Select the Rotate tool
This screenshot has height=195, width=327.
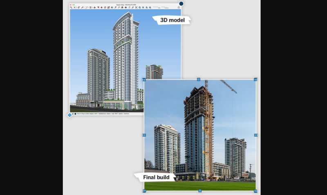(x=105, y=7)
